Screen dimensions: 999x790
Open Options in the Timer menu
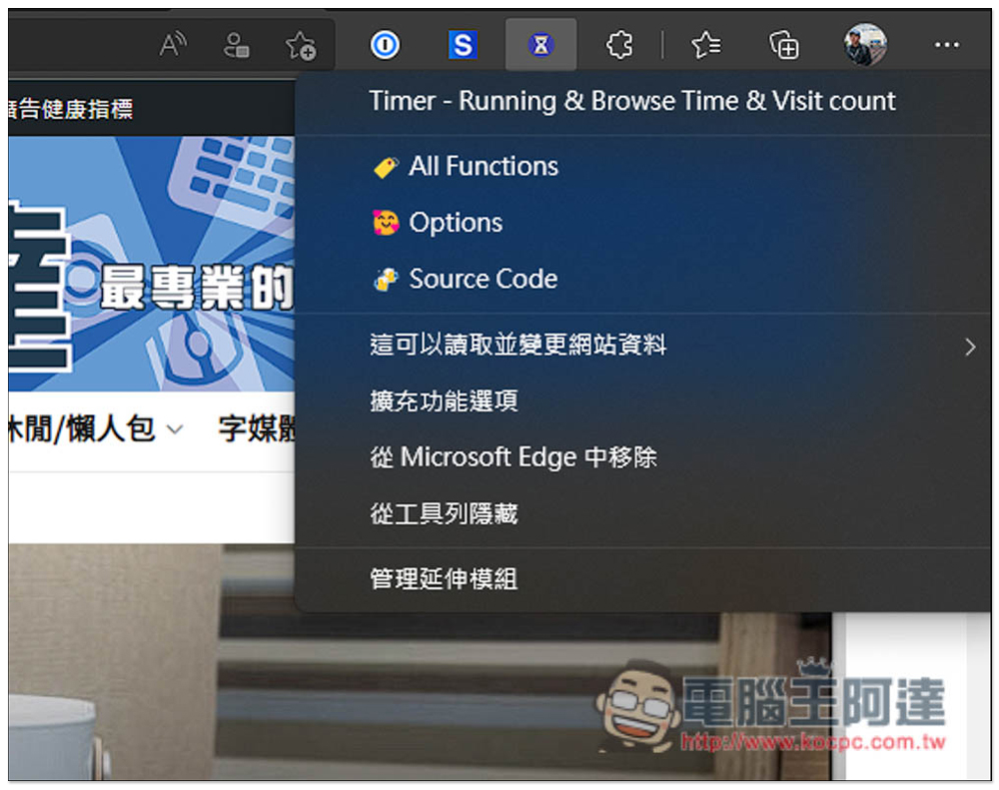[642, 223]
